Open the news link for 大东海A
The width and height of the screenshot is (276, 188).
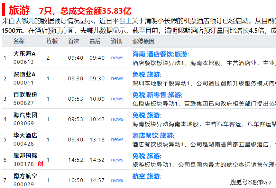(x=117, y=58)
